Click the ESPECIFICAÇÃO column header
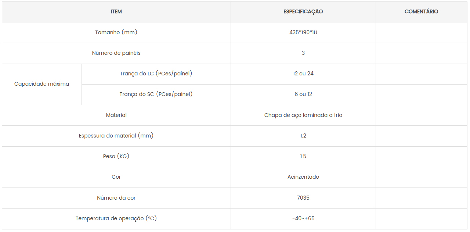 pyautogui.click(x=303, y=12)
